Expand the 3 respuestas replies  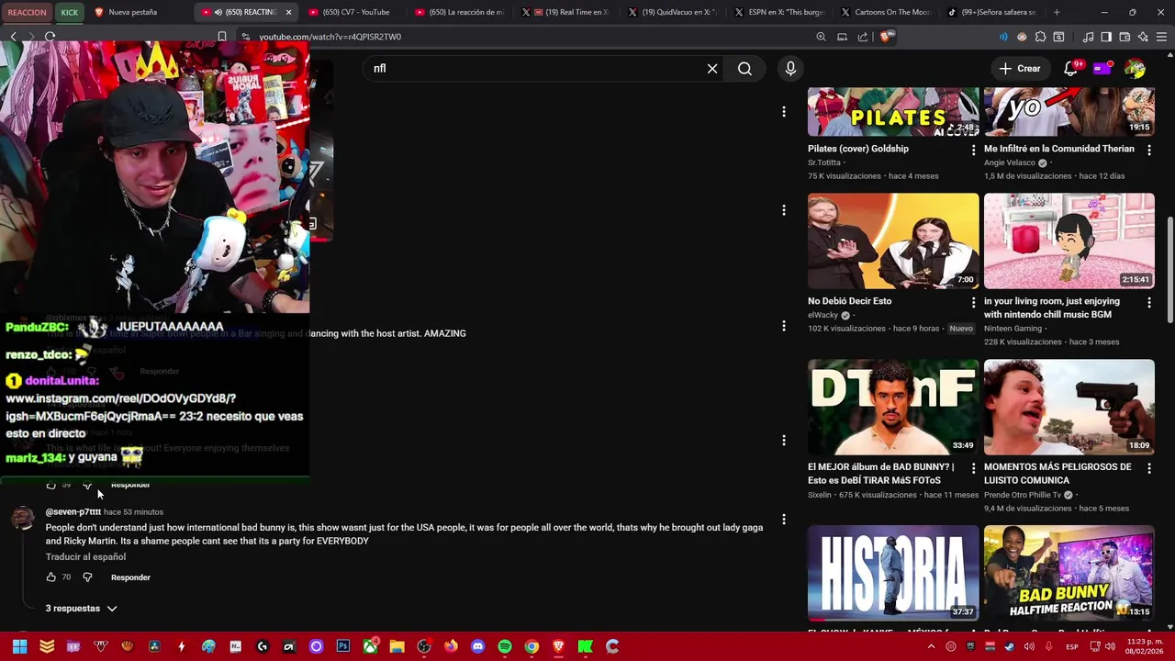[x=82, y=609]
